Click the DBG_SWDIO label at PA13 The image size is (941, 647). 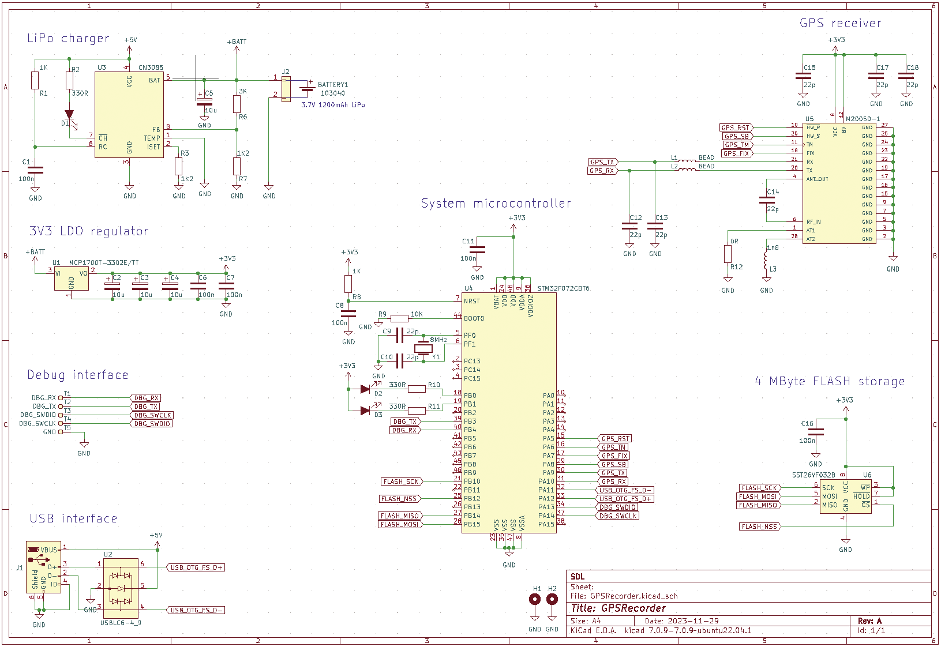point(617,507)
